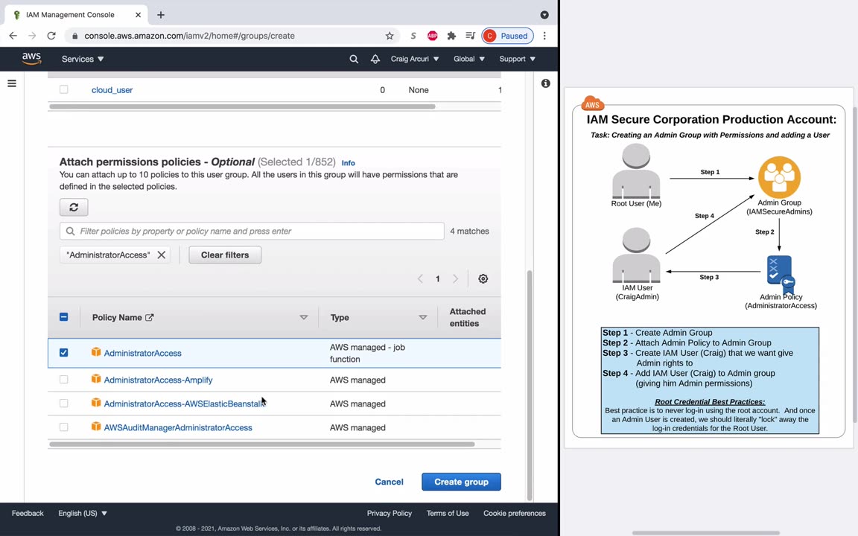The height and width of the screenshot is (536, 858).
Task: Click the browser address bar URL
Action: pyautogui.click(x=189, y=36)
